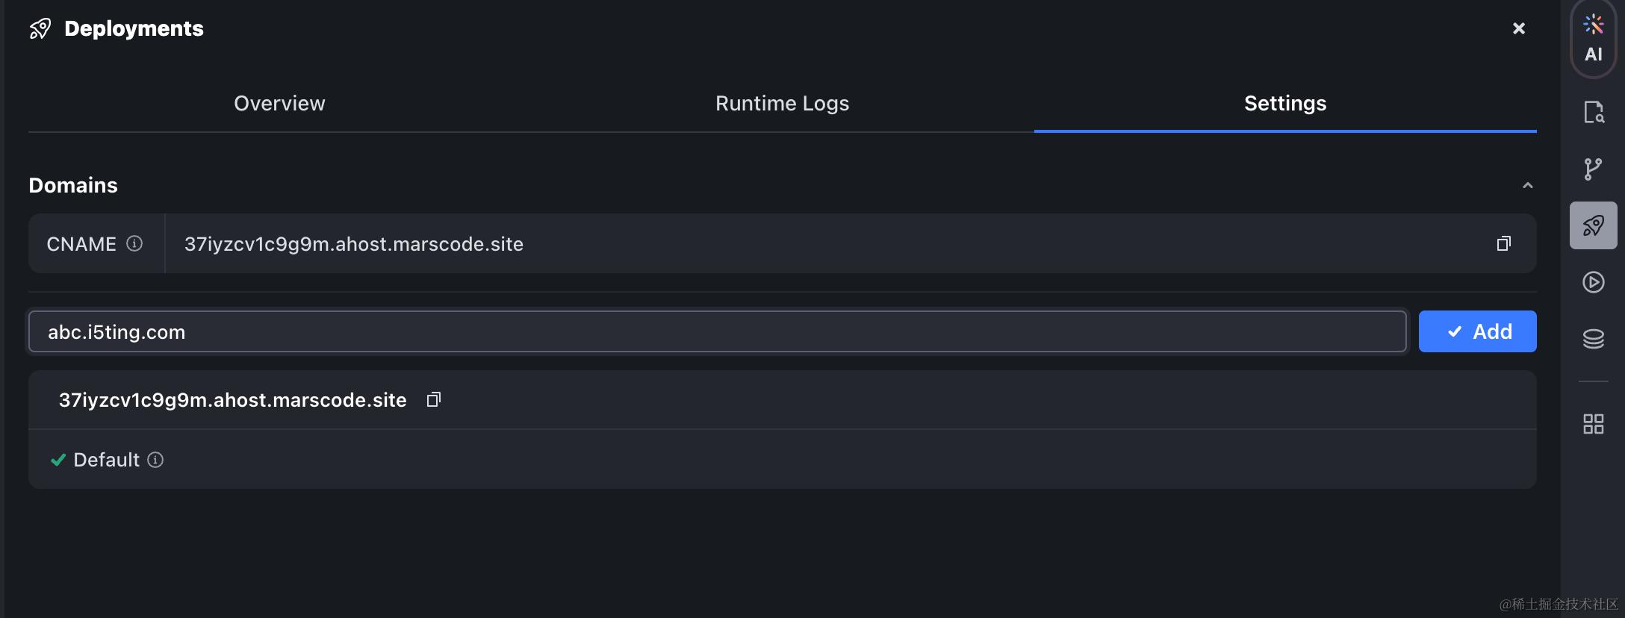Copy the CNAME value
The image size is (1625, 618).
(1503, 244)
